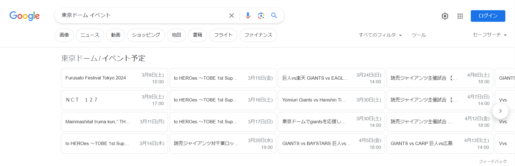
Task: Click the 東京ドーム/イベント予定 heading
Action: (103, 58)
